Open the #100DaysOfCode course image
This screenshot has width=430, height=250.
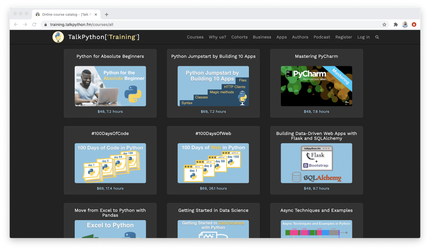(110, 163)
